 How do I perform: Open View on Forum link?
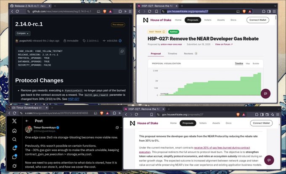(x=224, y=44)
